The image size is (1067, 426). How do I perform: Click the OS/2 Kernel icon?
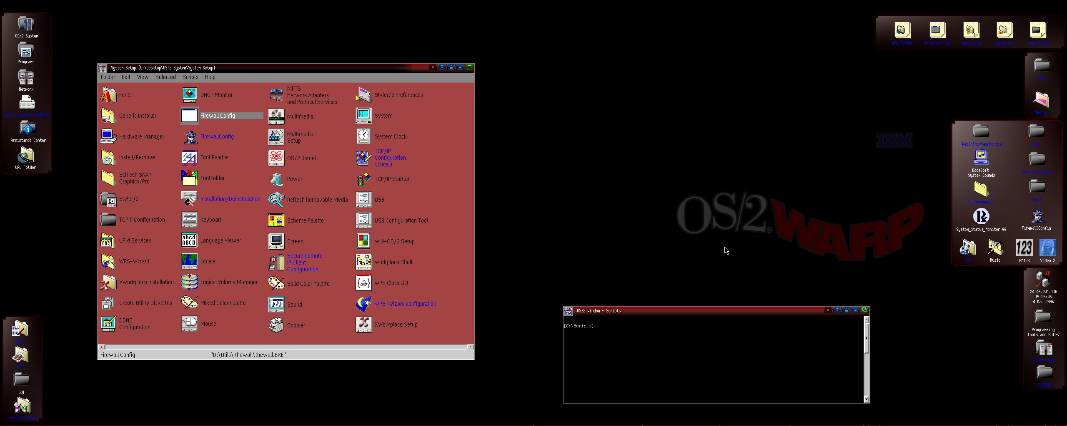click(x=276, y=158)
